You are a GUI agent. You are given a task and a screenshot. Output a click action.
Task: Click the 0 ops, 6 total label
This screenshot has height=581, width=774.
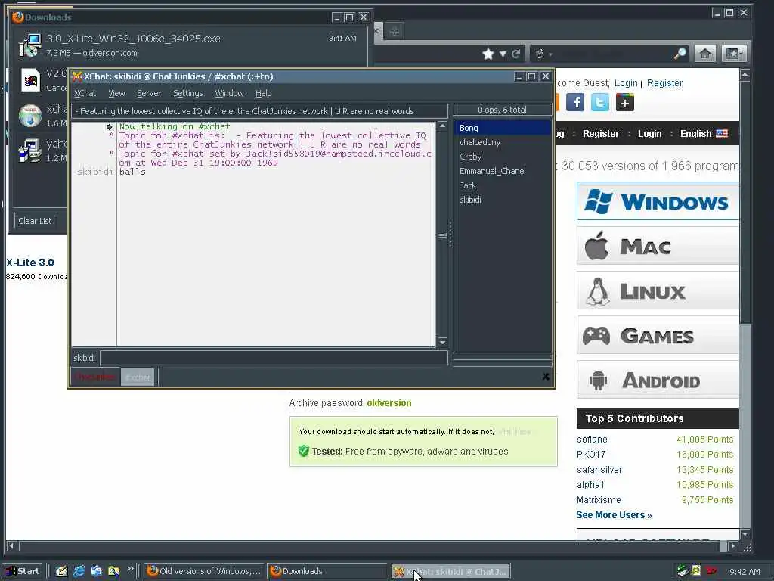coord(502,110)
